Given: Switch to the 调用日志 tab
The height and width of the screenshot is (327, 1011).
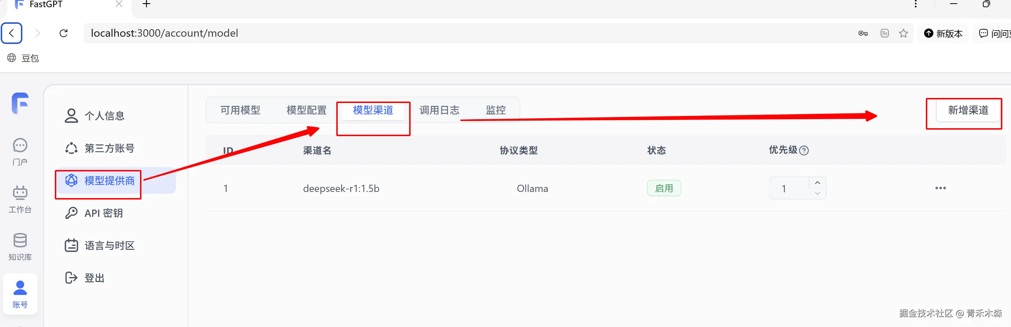Looking at the screenshot, I should (439, 110).
